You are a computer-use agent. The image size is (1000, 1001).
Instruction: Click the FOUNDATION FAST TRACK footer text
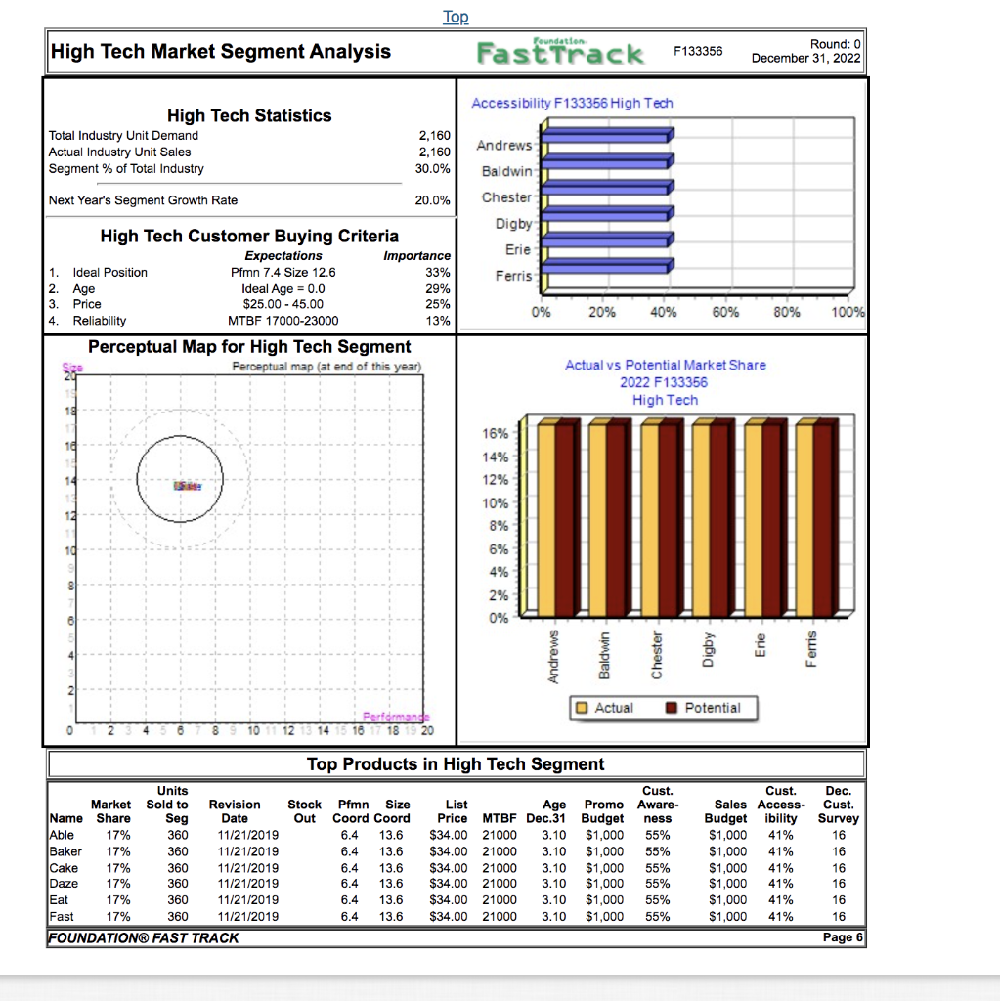(142, 937)
